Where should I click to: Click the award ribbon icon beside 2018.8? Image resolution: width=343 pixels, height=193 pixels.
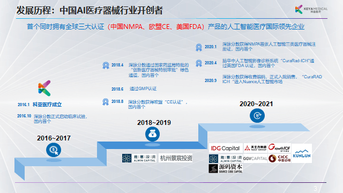(106, 102)
